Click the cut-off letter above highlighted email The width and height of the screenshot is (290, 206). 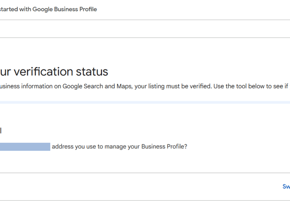pyautogui.click(x=1, y=131)
